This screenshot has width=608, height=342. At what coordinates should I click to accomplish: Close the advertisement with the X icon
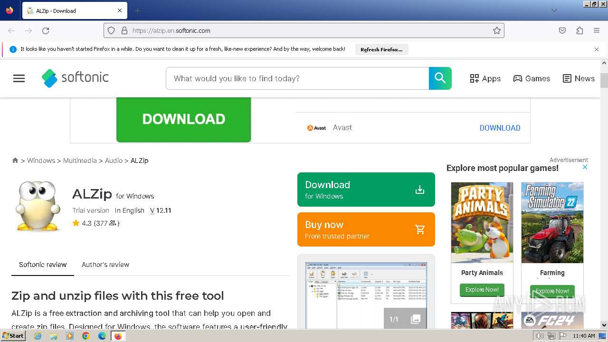585,167
